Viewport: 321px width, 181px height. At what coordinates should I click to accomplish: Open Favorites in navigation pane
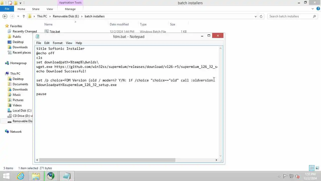pos(16,26)
